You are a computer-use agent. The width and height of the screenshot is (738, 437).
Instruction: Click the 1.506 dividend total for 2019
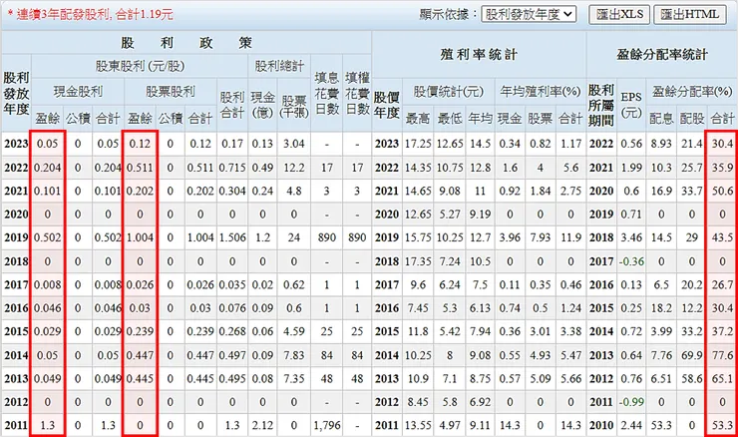coord(232,237)
